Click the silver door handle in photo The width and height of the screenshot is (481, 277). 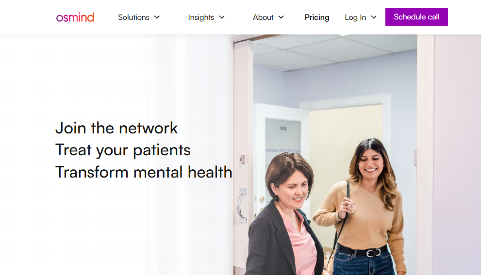[x=242, y=205]
